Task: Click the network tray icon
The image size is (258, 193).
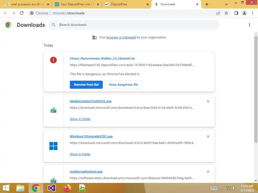Action: click(228, 188)
